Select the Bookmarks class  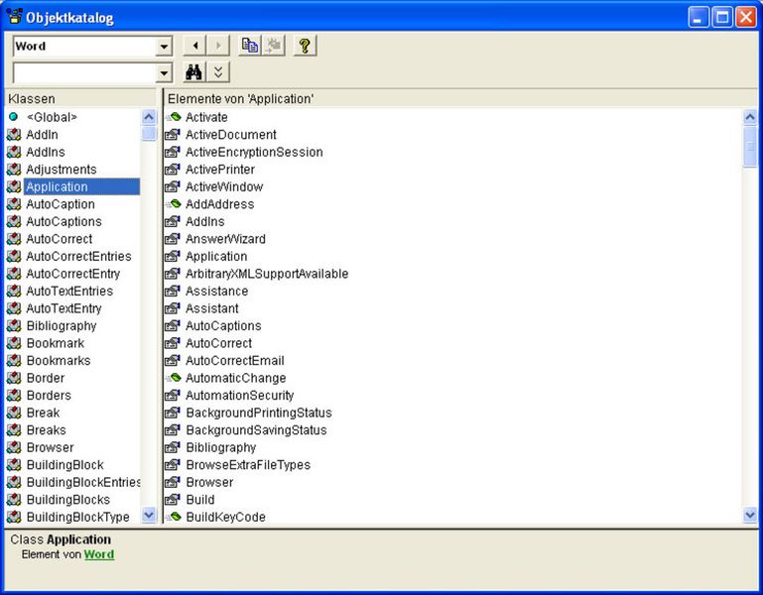(59, 361)
